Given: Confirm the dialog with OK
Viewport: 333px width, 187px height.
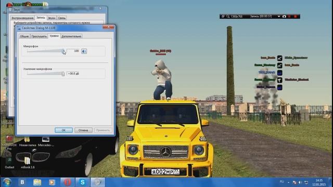Looking at the screenshot, I should 63,130.
